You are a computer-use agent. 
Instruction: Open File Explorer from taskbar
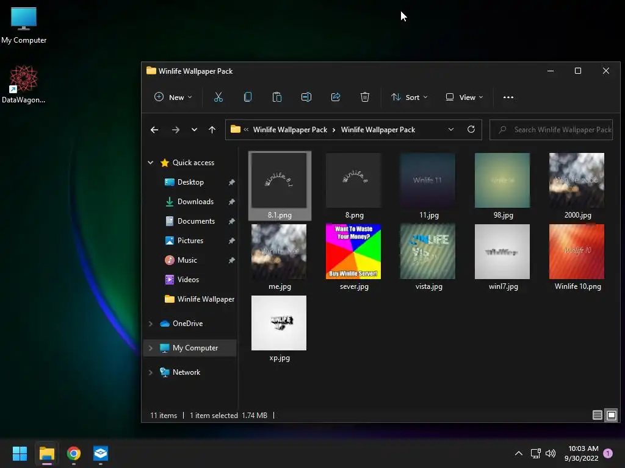pos(46,453)
